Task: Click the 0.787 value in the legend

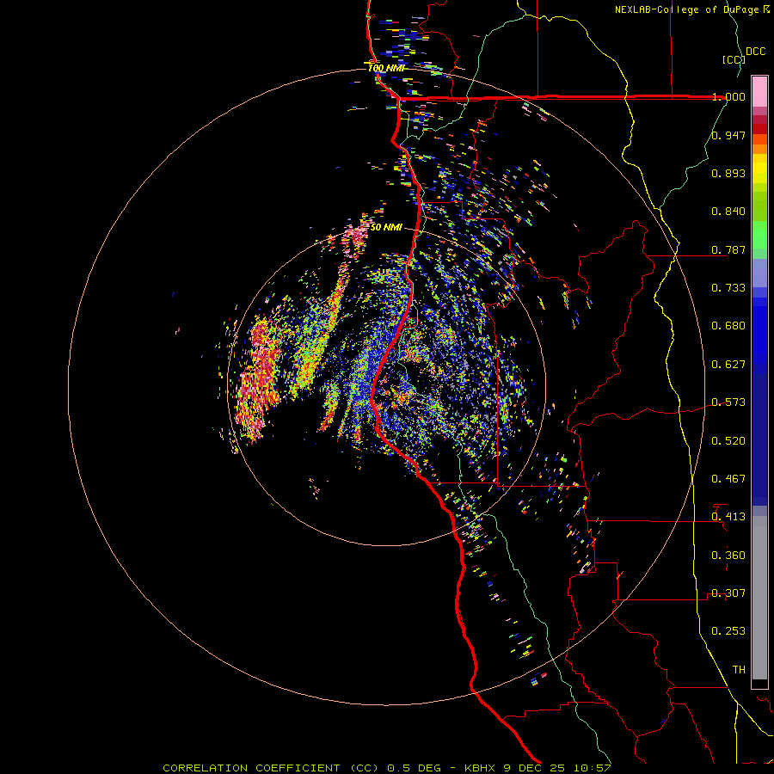Action: (x=728, y=249)
